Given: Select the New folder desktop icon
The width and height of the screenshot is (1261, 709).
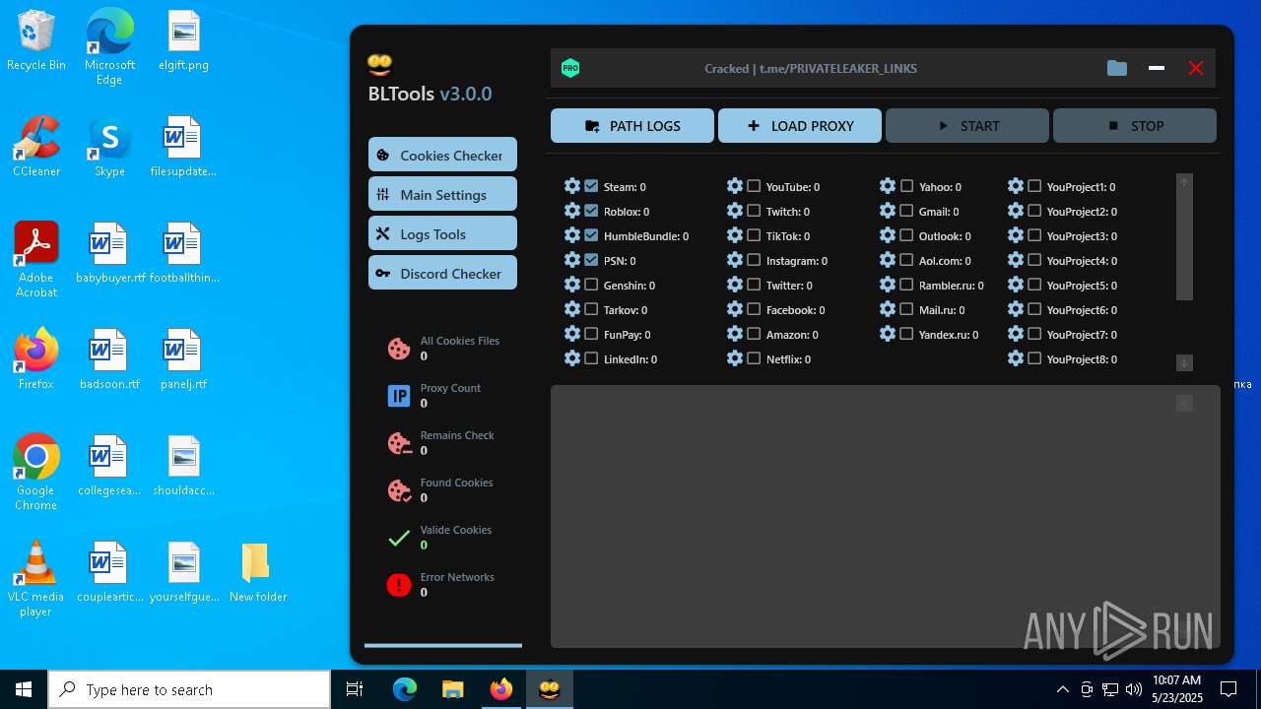Looking at the screenshot, I should pos(257,572).
